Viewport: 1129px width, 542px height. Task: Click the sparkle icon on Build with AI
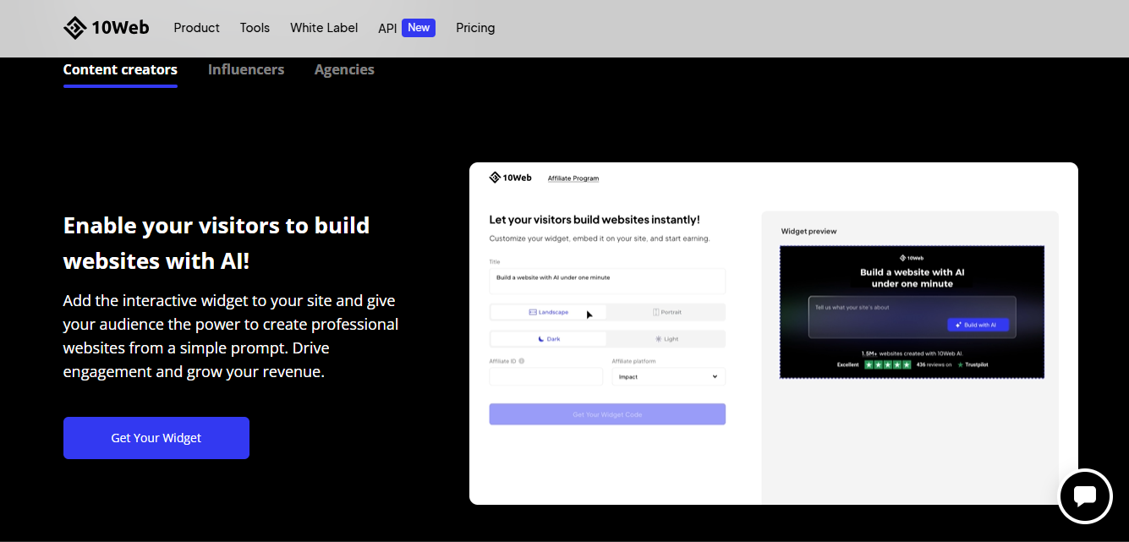(957, 325)
